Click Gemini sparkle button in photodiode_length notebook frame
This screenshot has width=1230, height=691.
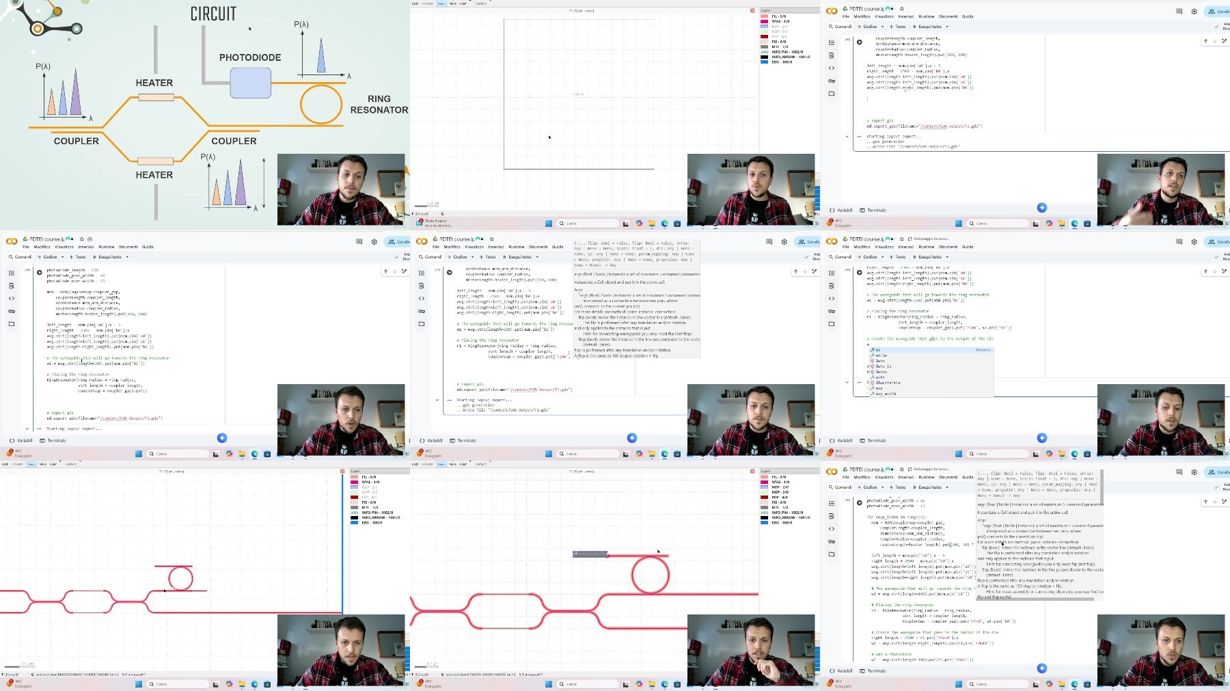pos(222,437)
